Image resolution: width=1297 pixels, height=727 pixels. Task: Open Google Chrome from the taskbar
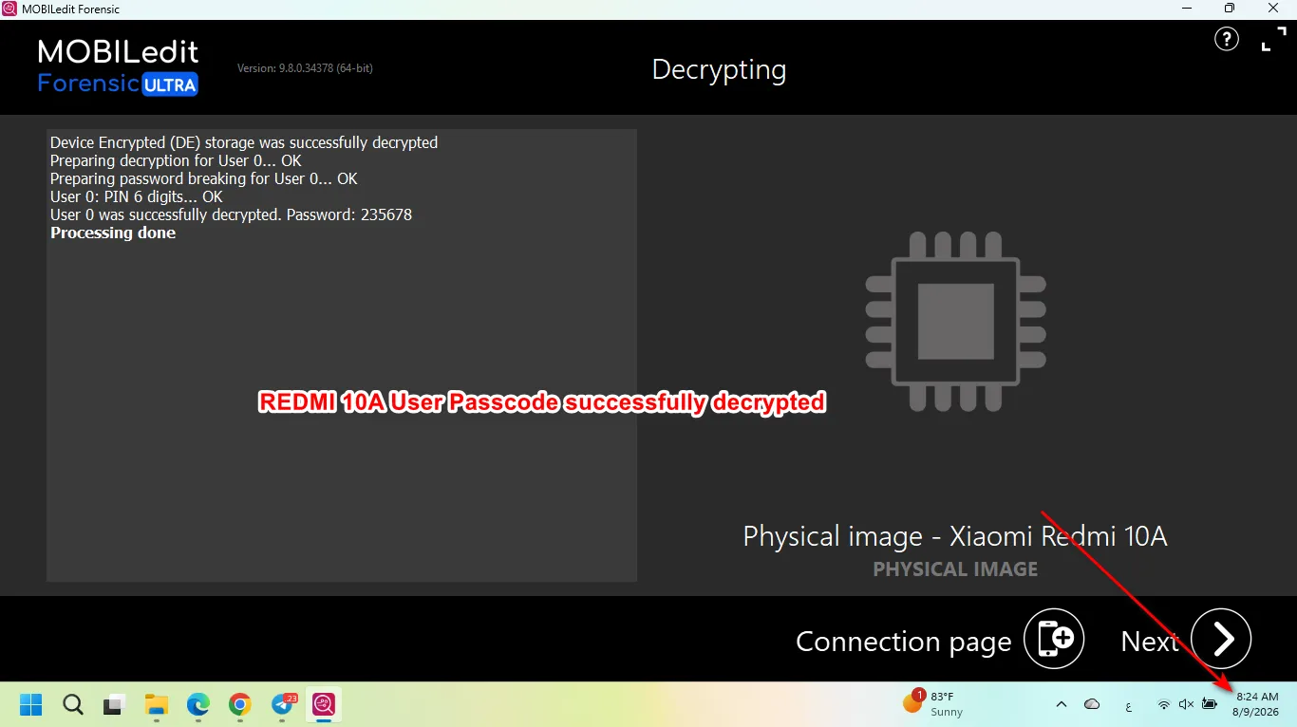(x=239, y=704)
